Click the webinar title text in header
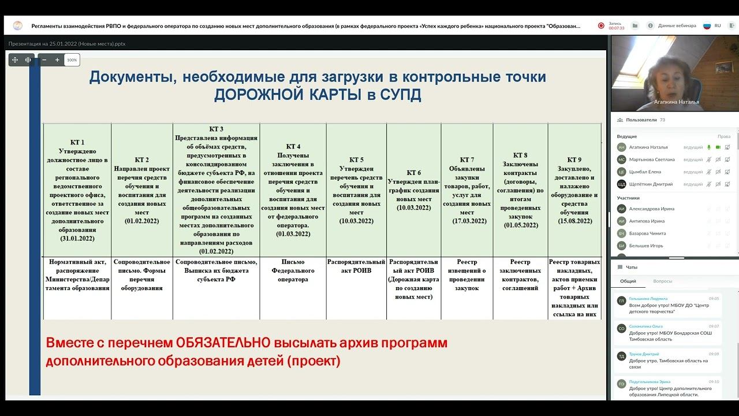The image size is (739, 416). [306, 25]
